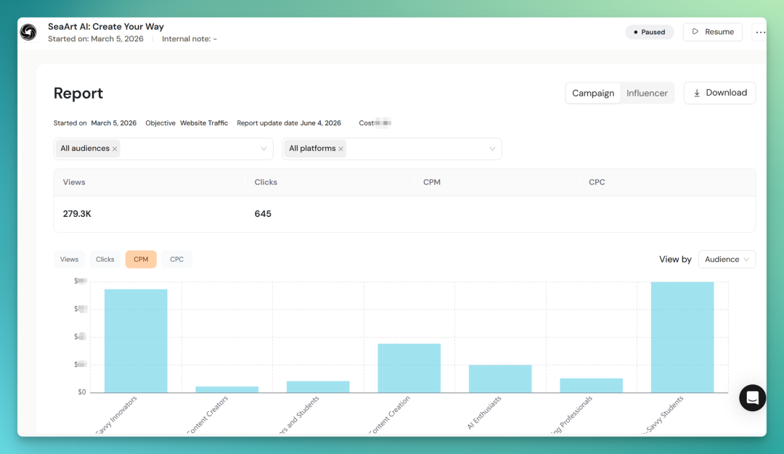Click the blurred Cost value
The width and height of the screenshot is (784, 454).
383,123
